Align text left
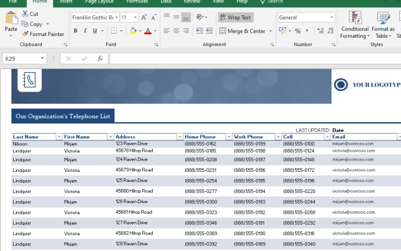 167,31
